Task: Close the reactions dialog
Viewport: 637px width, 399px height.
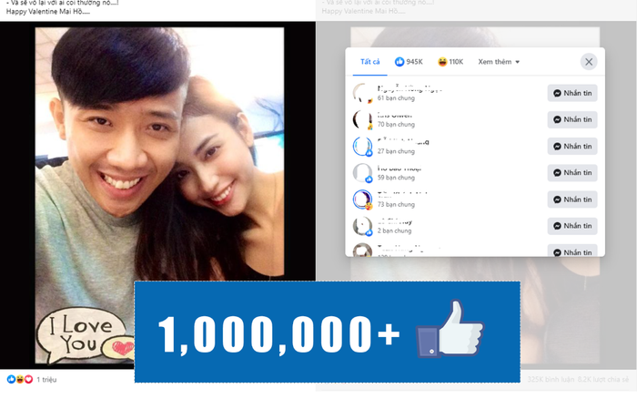Action: (x=589, y=62)
